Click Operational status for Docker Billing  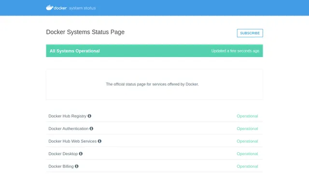247,166
